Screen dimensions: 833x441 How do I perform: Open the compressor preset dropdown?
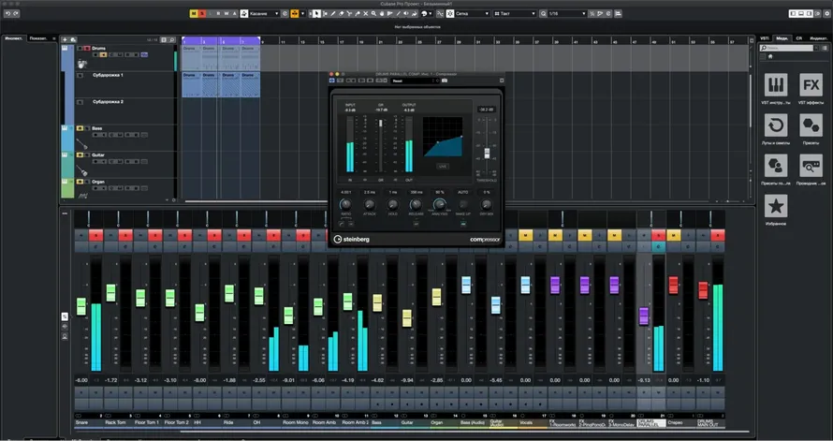point(415,81)
